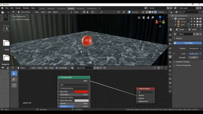Click the zoom magnifier icon in viewport

click(x=153, y=17)
